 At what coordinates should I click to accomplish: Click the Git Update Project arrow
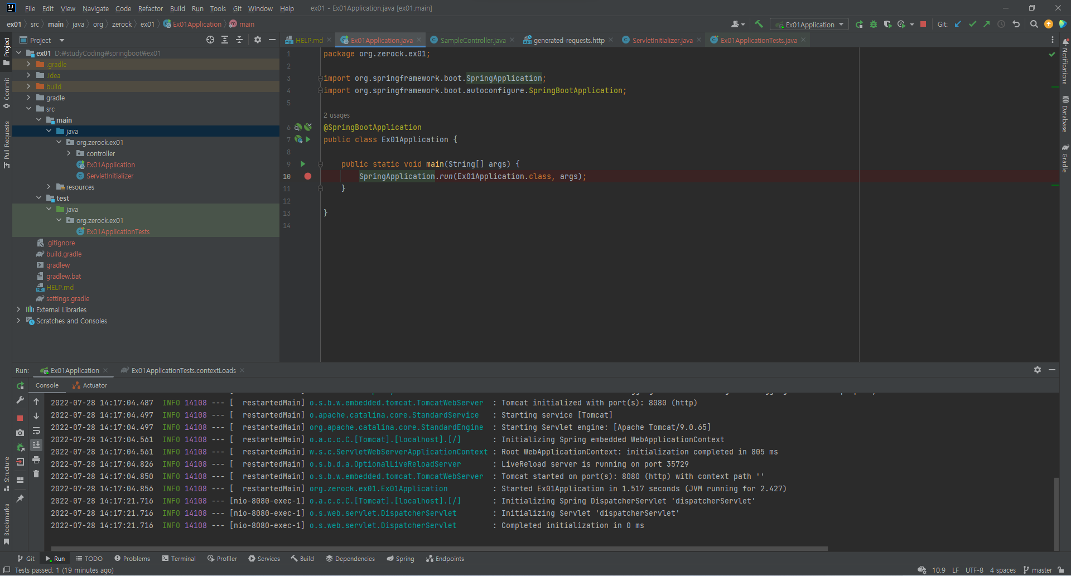pyautogui.click(x=958, y=24)
